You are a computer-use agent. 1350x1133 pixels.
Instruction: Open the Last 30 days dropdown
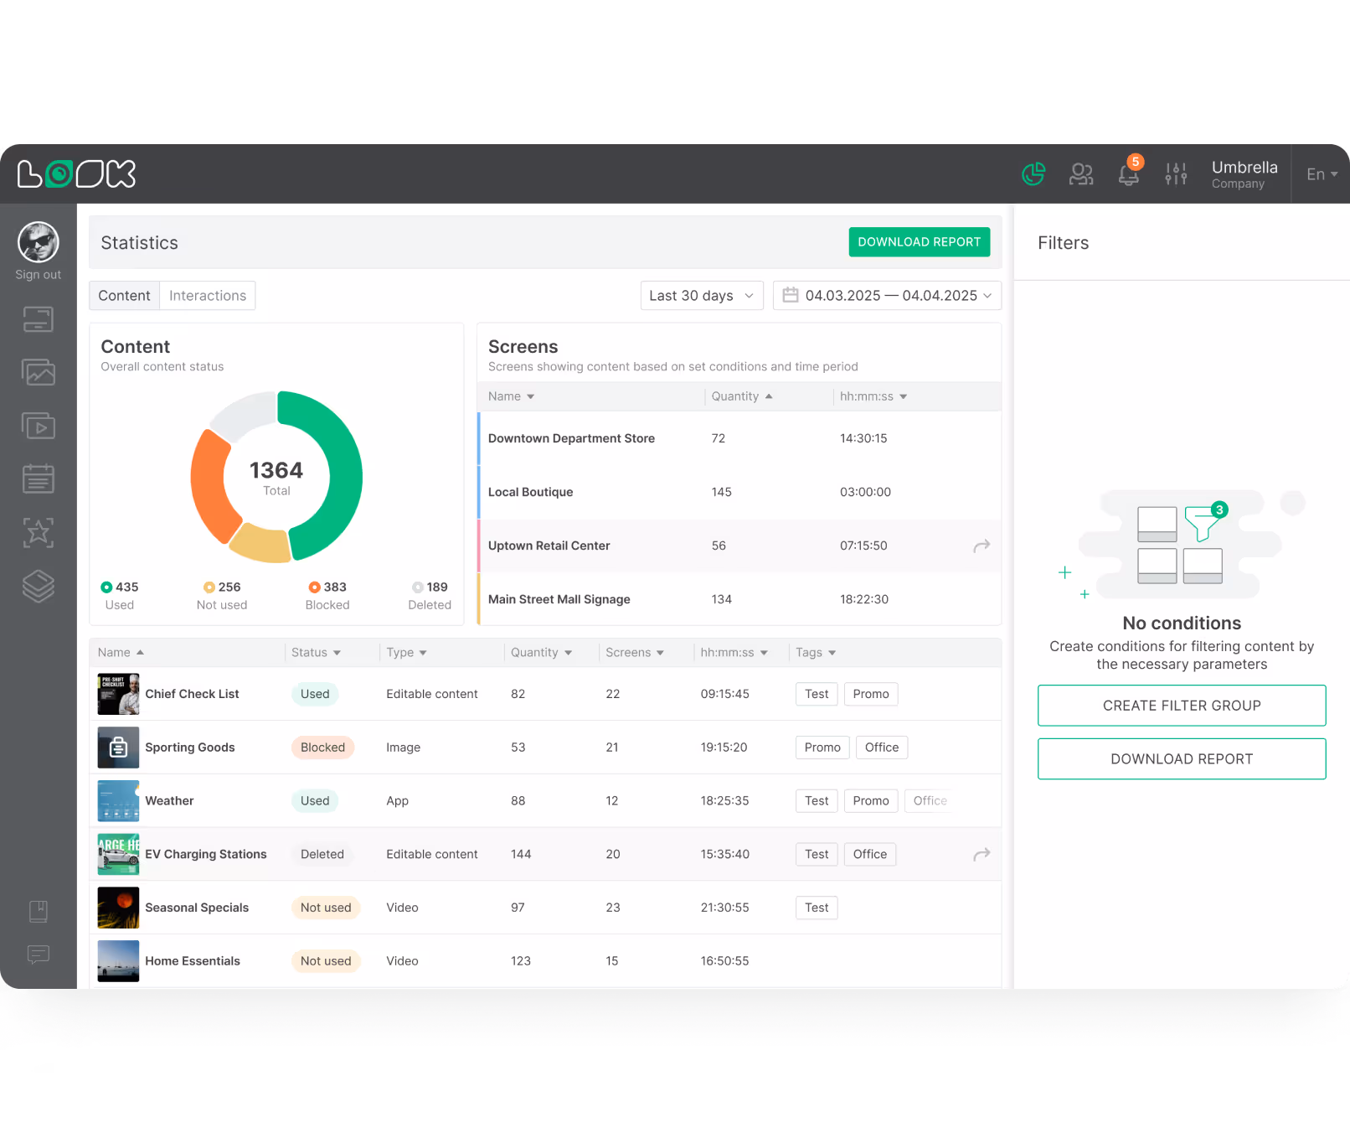(x=701, y=295)
